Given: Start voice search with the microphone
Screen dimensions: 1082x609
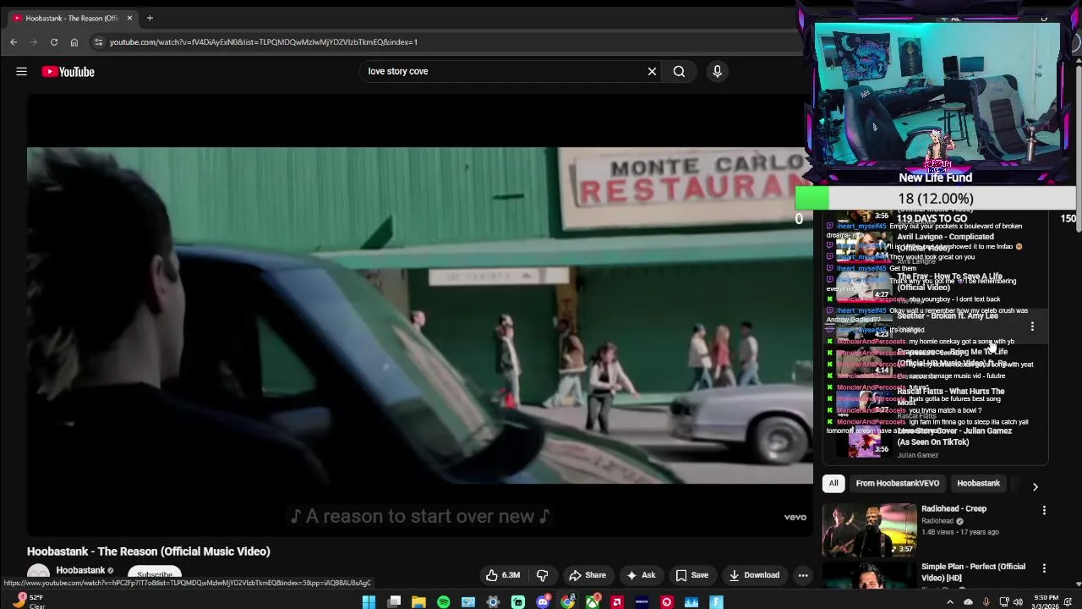Looking at the screenshot, I should pos(717,71).
